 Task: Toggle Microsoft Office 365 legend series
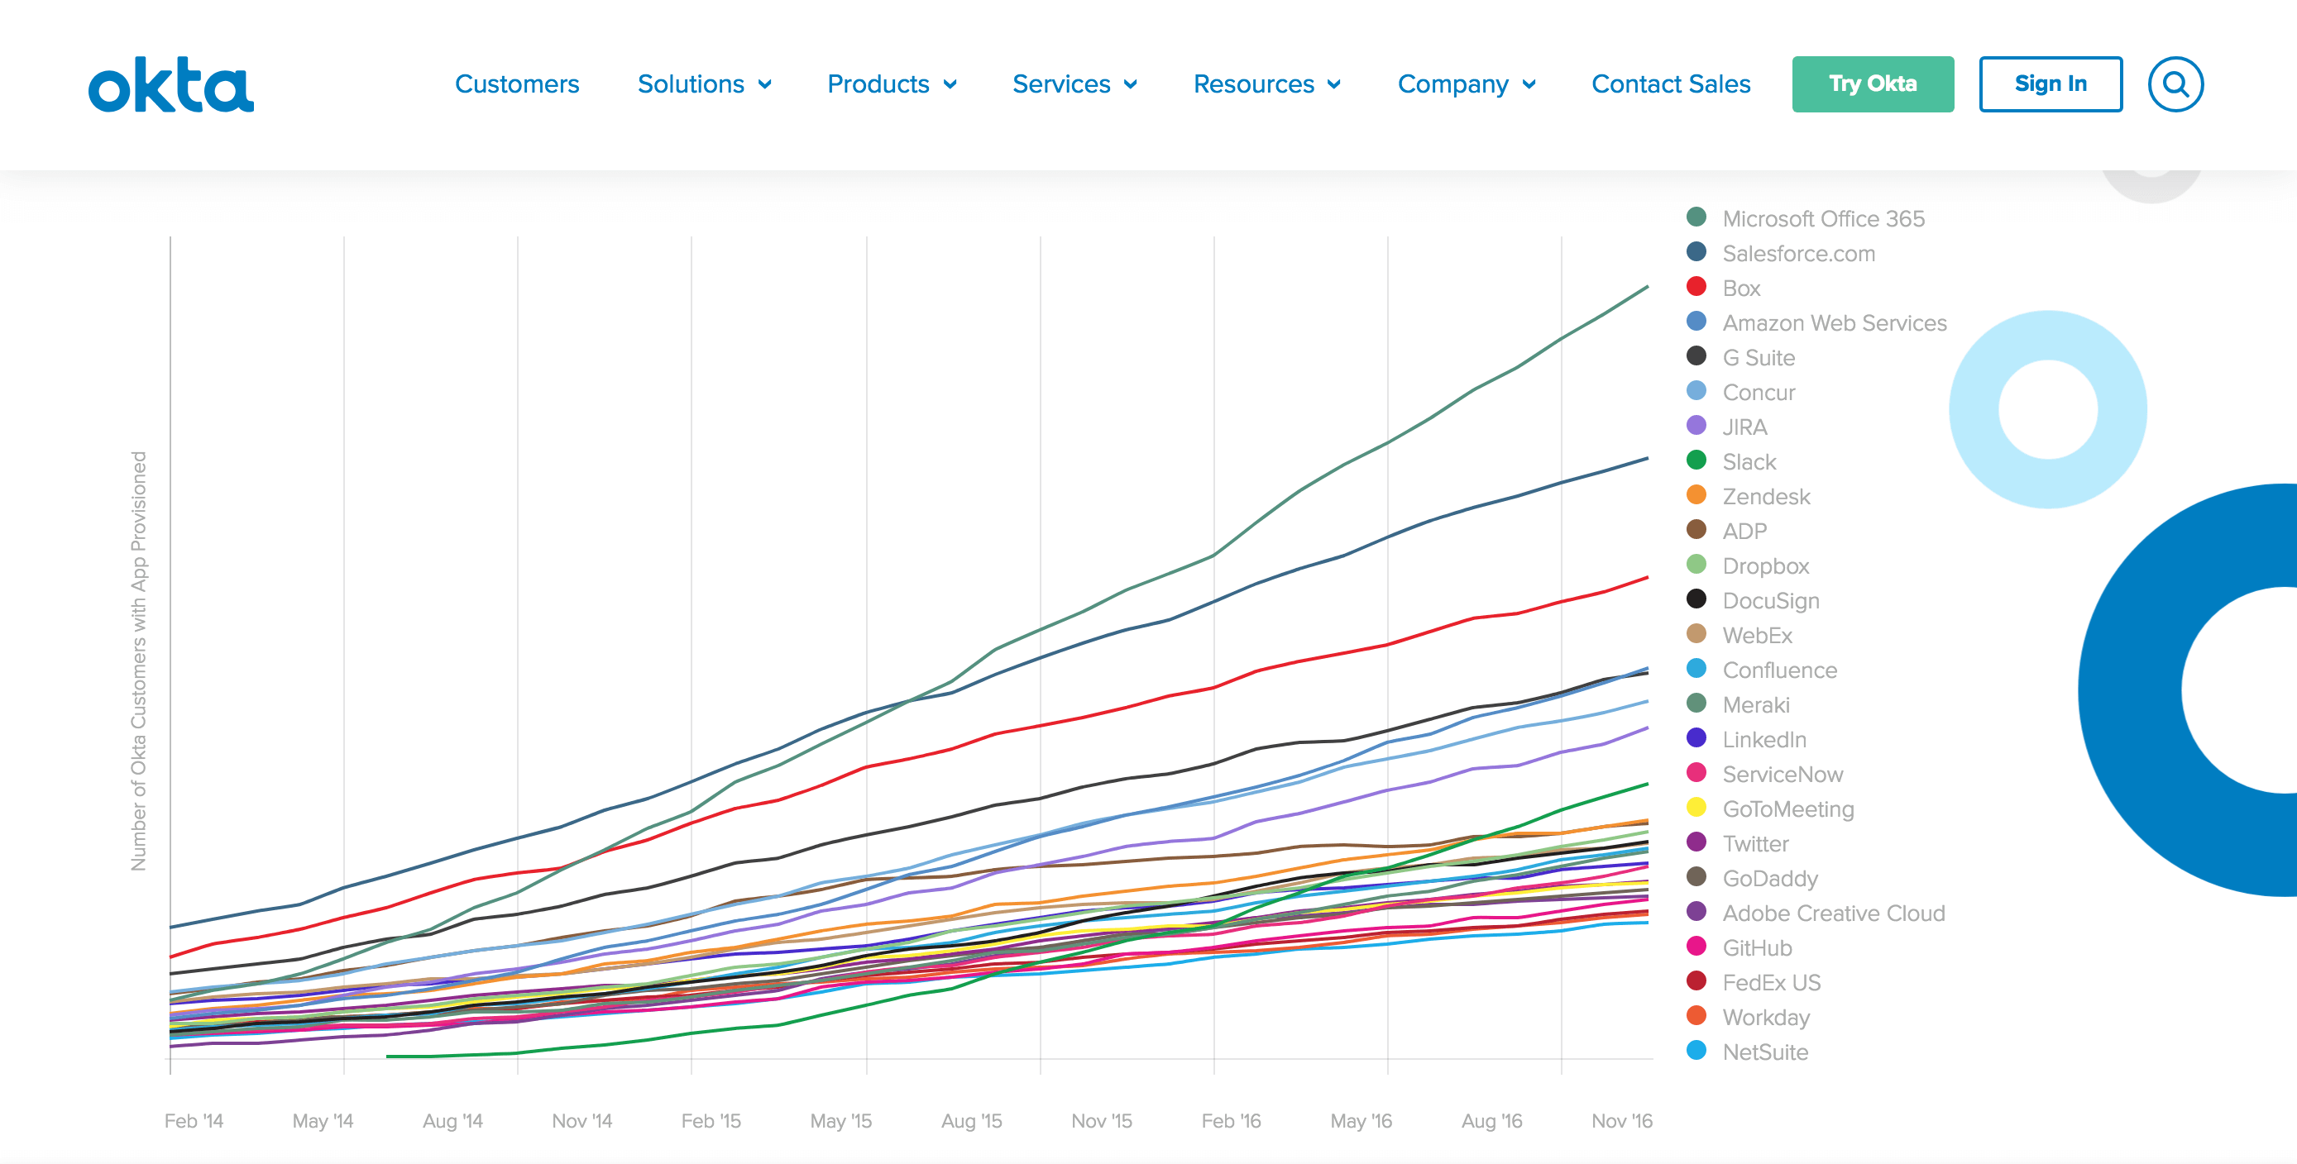(1822, 218)
